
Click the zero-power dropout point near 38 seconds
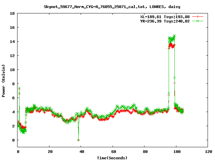click(x=78, y=140)
